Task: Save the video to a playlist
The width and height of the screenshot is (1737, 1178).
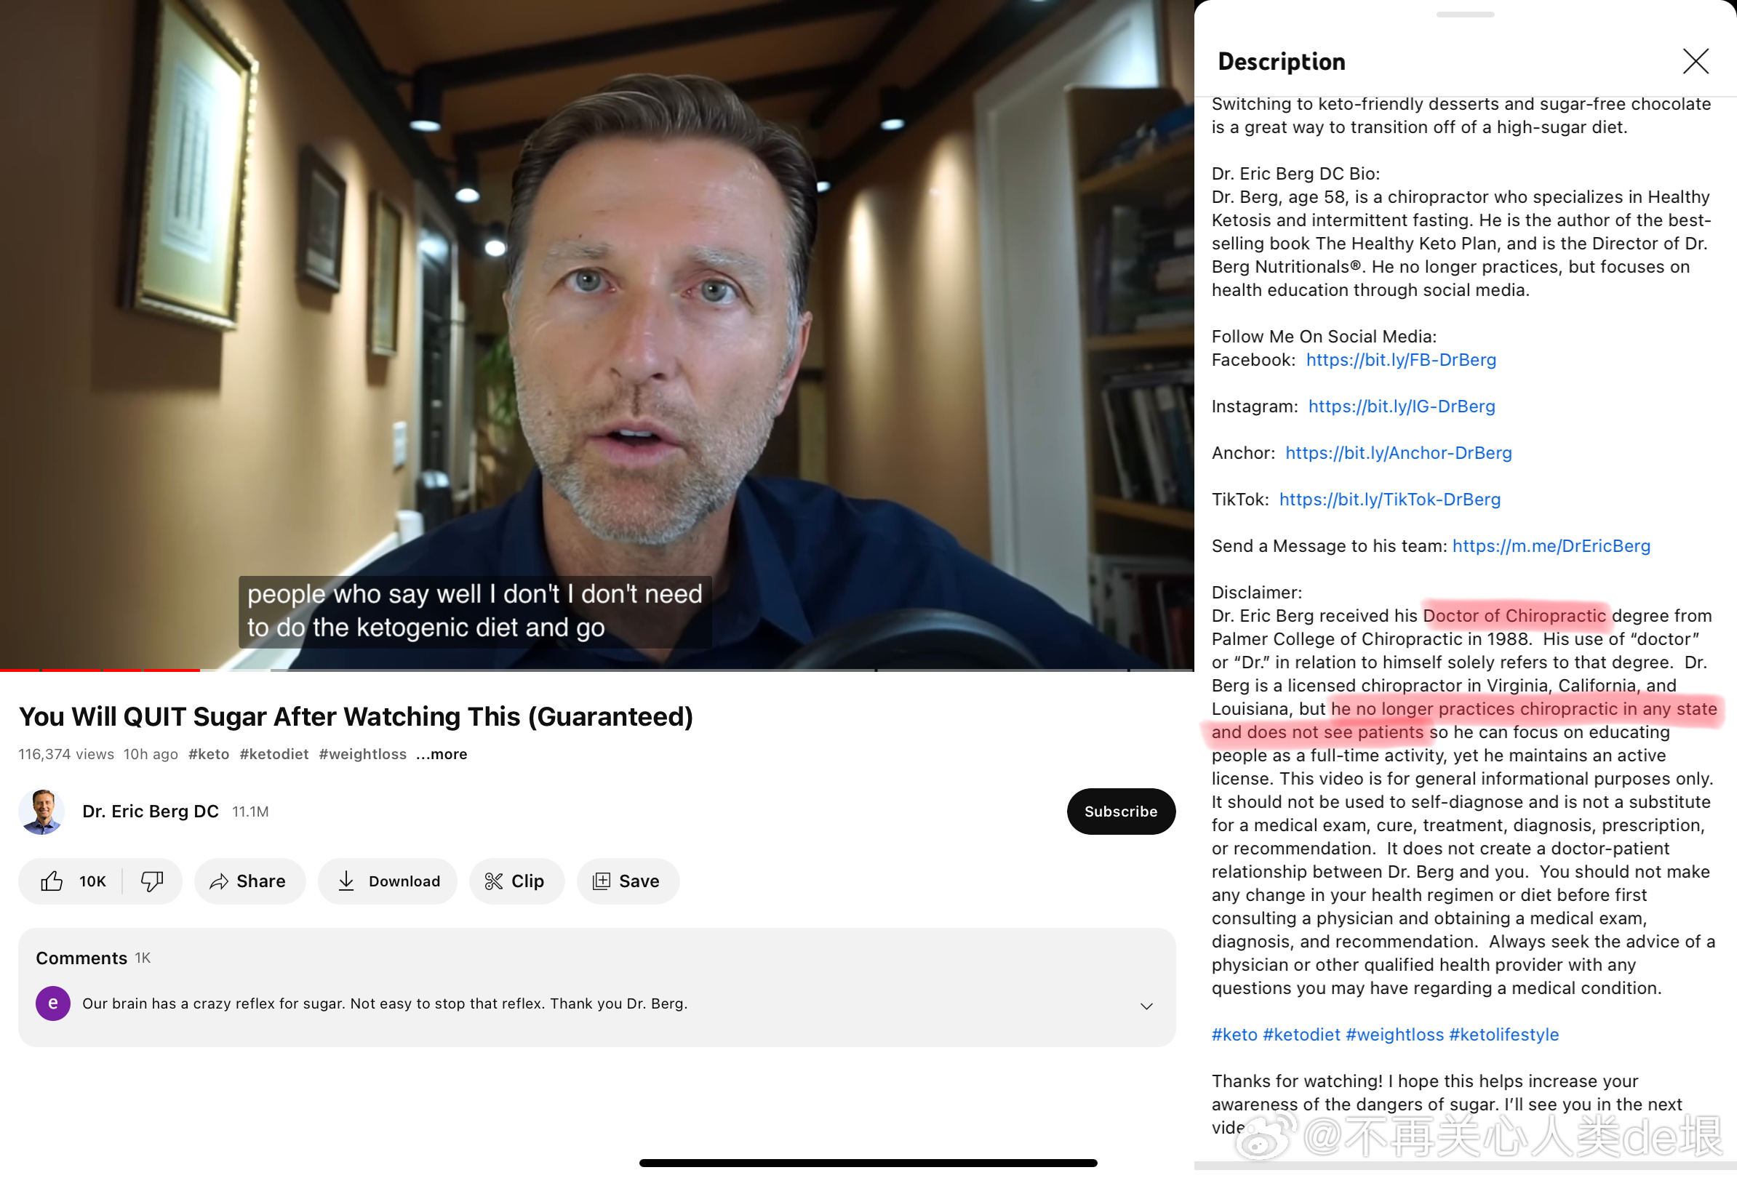Action: [628, 881]
